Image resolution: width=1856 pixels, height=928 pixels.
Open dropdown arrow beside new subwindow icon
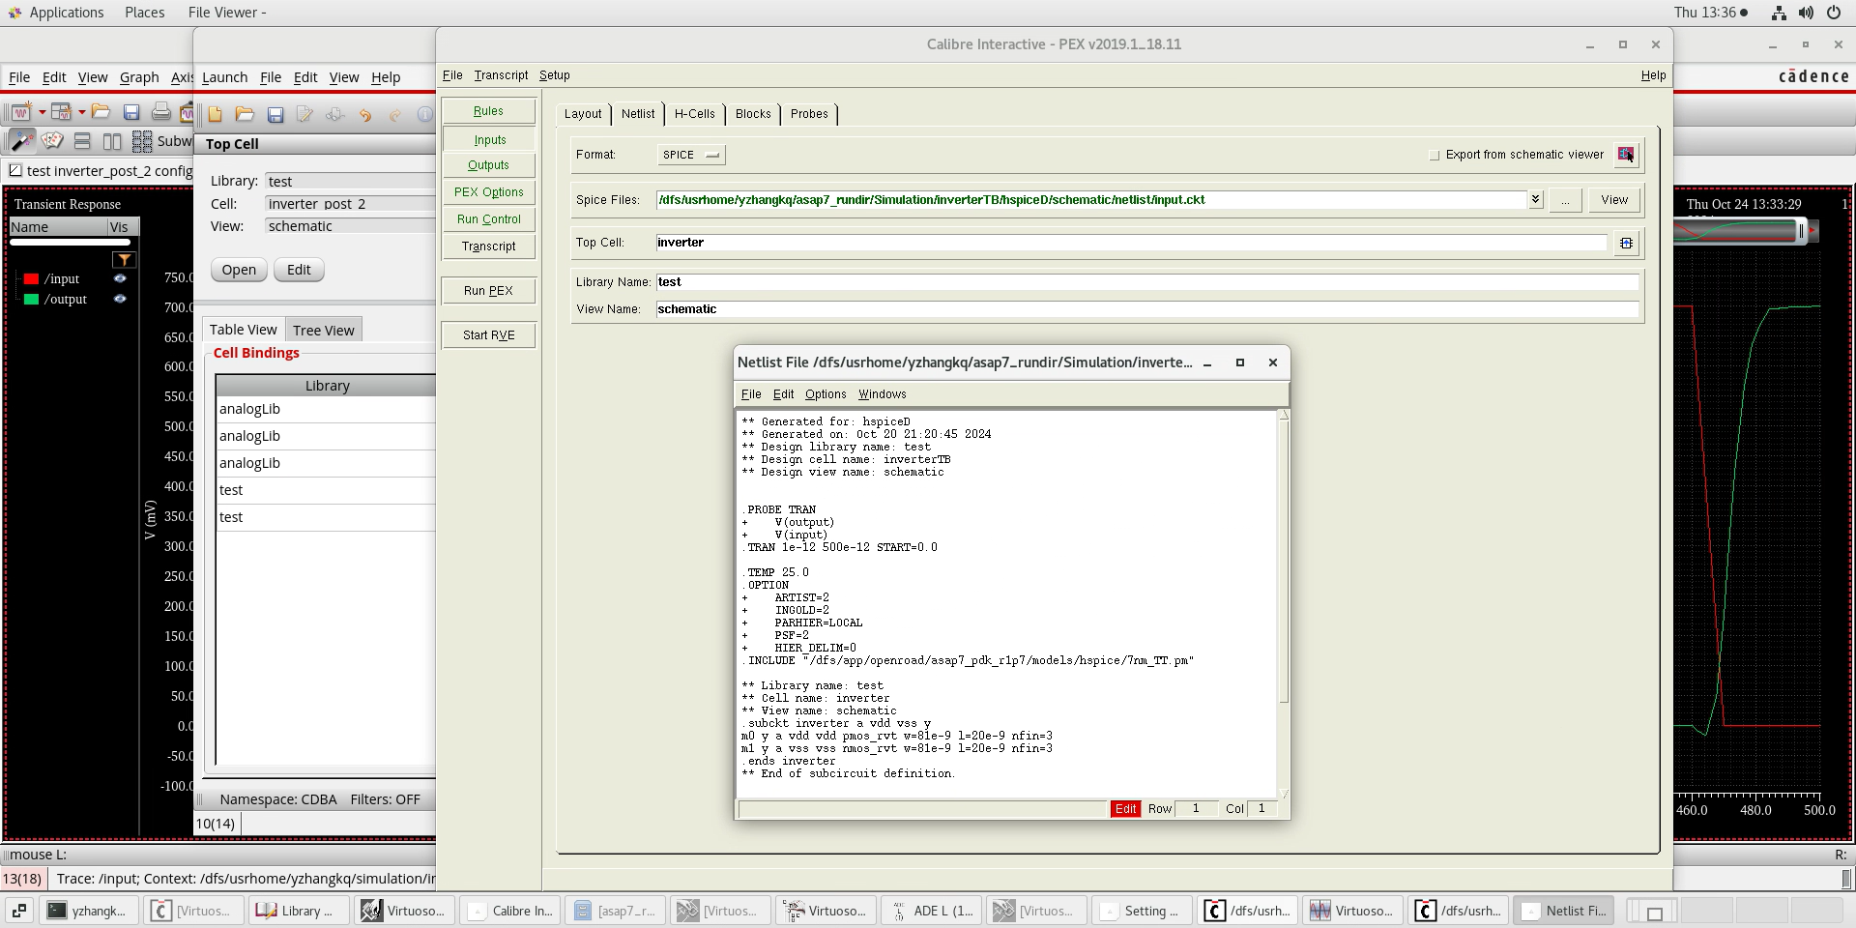coord(81,112)
